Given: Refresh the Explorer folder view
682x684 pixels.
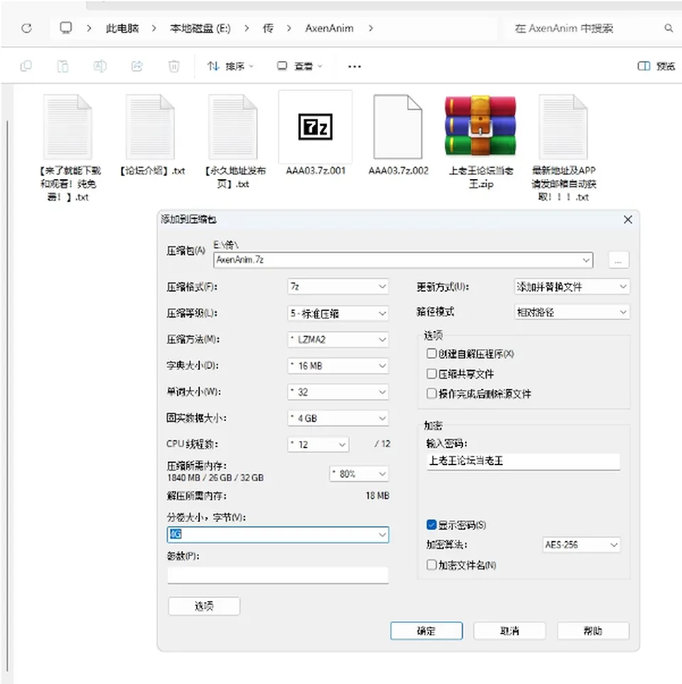Looking at the screenshot, I should point(26,28).
